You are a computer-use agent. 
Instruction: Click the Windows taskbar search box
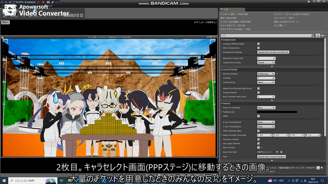[33, 181]
